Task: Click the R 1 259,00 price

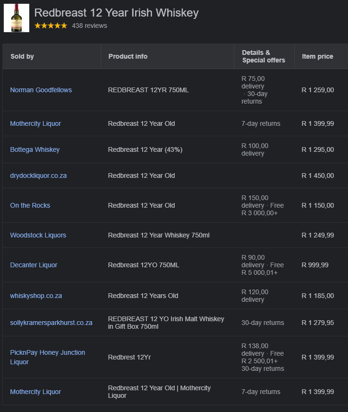Action: pos(318,90)
